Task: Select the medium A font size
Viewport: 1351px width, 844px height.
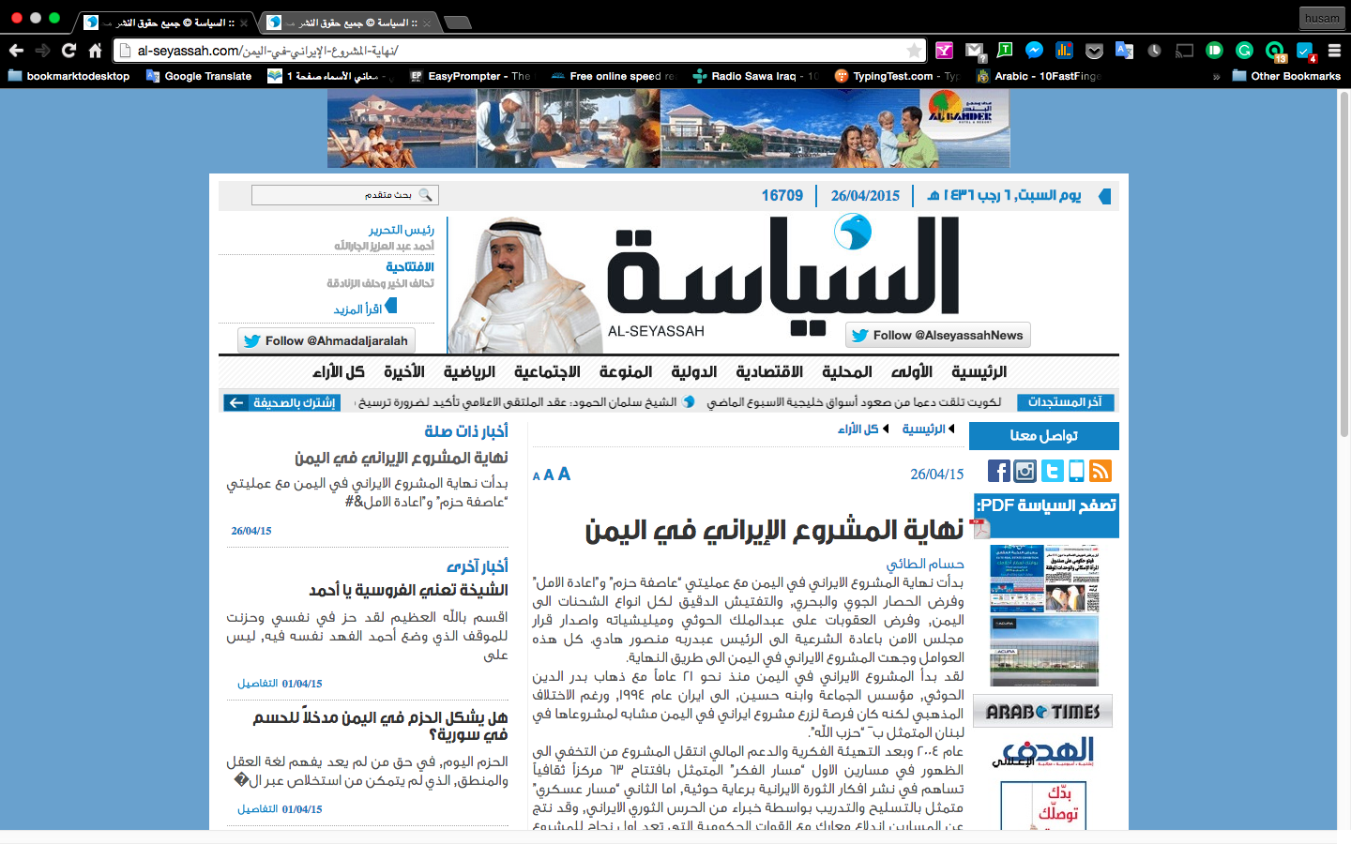Action: pos(549,475)
